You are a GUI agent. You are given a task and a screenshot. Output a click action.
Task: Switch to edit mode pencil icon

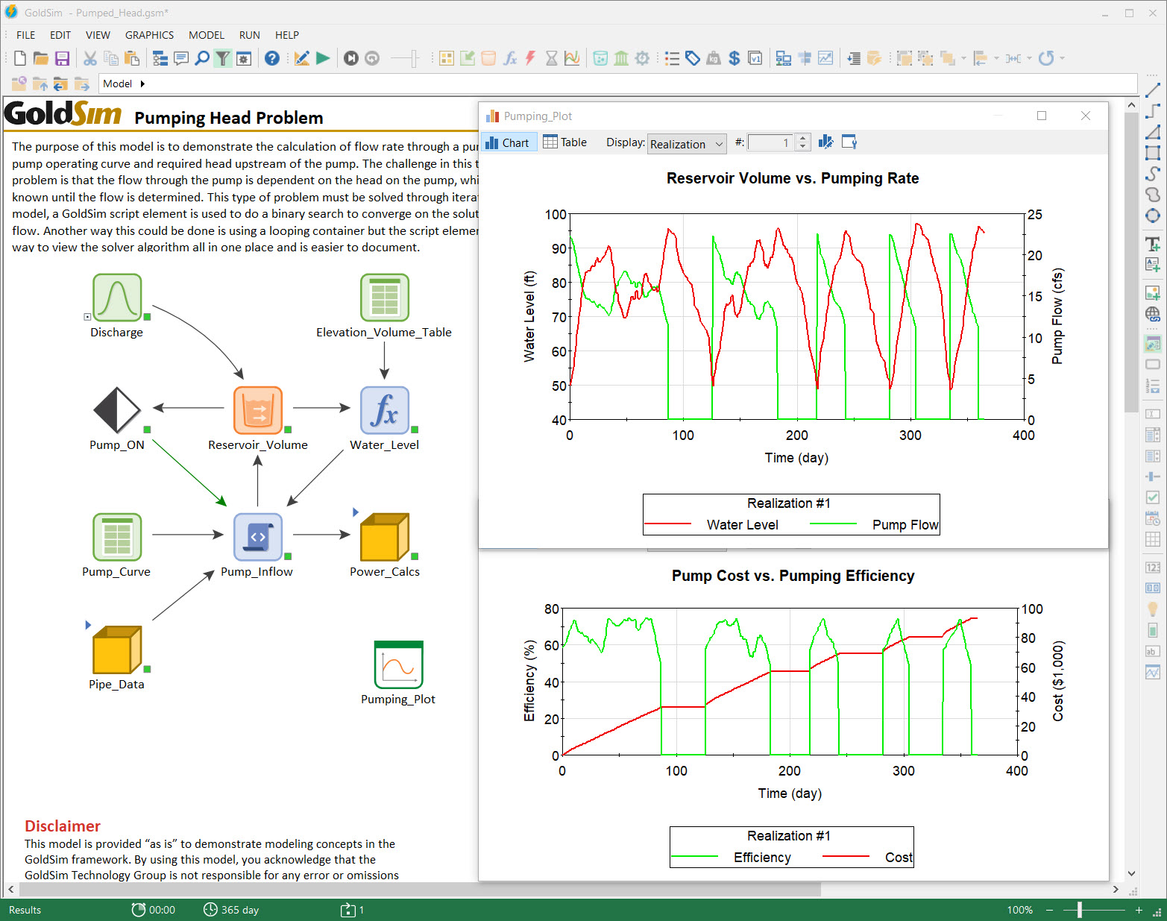pos(301,58)
